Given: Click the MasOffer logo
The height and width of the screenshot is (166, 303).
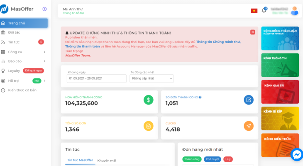Looking at the screenshot, I should coord(17,9).
